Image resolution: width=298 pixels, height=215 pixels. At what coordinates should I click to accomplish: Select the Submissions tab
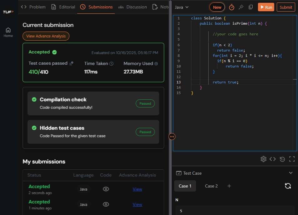96,7
